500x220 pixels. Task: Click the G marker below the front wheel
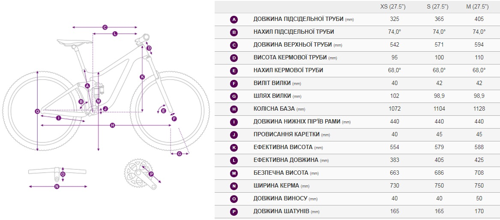pos(179,154)
